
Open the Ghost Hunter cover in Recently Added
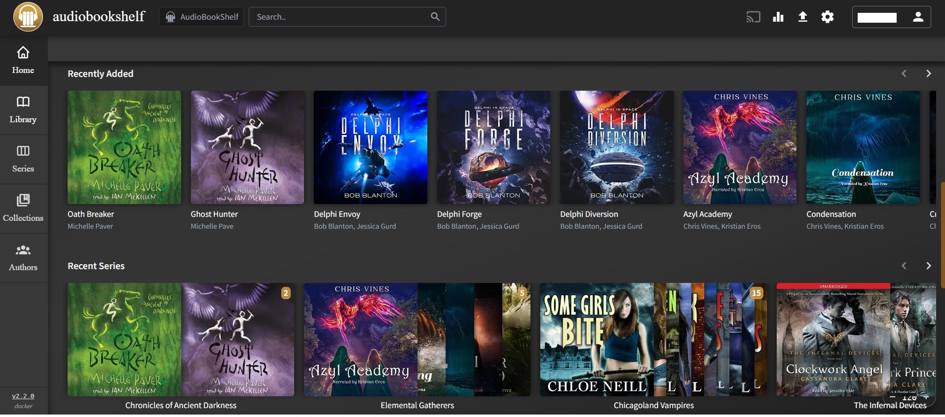coord(247,147)
